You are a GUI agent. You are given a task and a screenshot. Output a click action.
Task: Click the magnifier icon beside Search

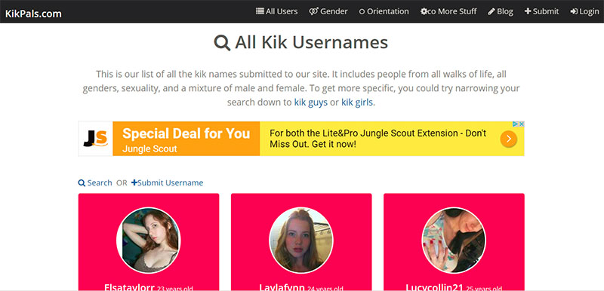(82, 183)
